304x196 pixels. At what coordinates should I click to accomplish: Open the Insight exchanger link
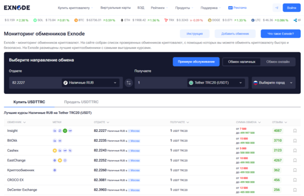click(12, 131)
